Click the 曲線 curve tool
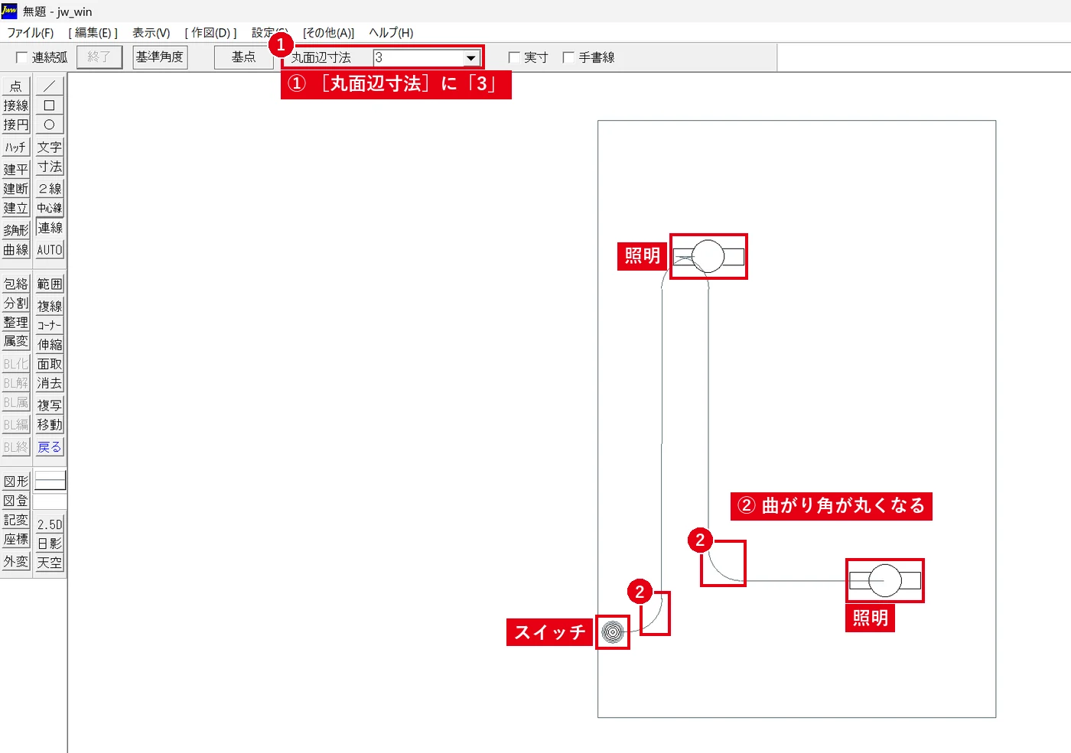 [x=16, y=249]
